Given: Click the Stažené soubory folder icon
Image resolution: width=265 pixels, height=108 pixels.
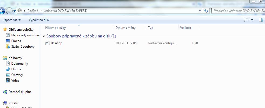Looking at the screenshot, I should click(8, 47).
